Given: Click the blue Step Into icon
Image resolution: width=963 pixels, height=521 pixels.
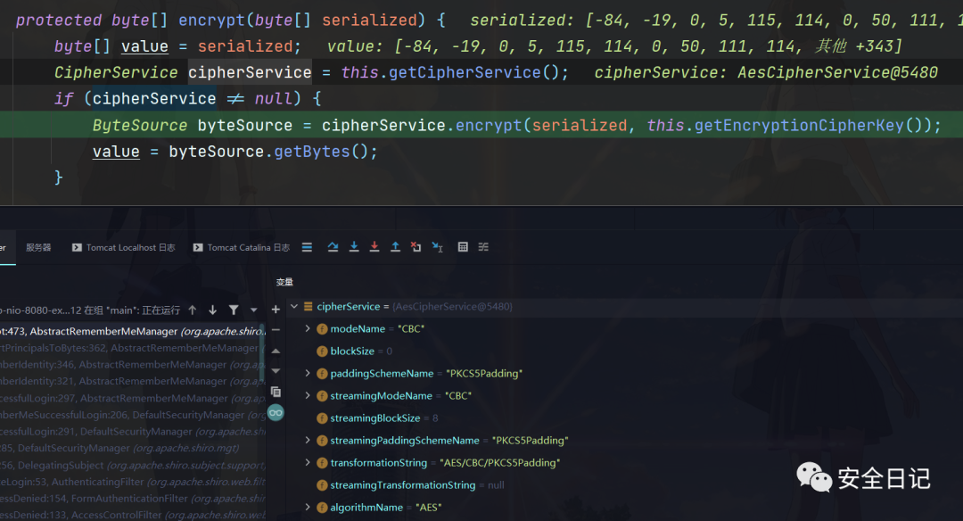Looking at the screenshot, I should (x=354, y=247).
